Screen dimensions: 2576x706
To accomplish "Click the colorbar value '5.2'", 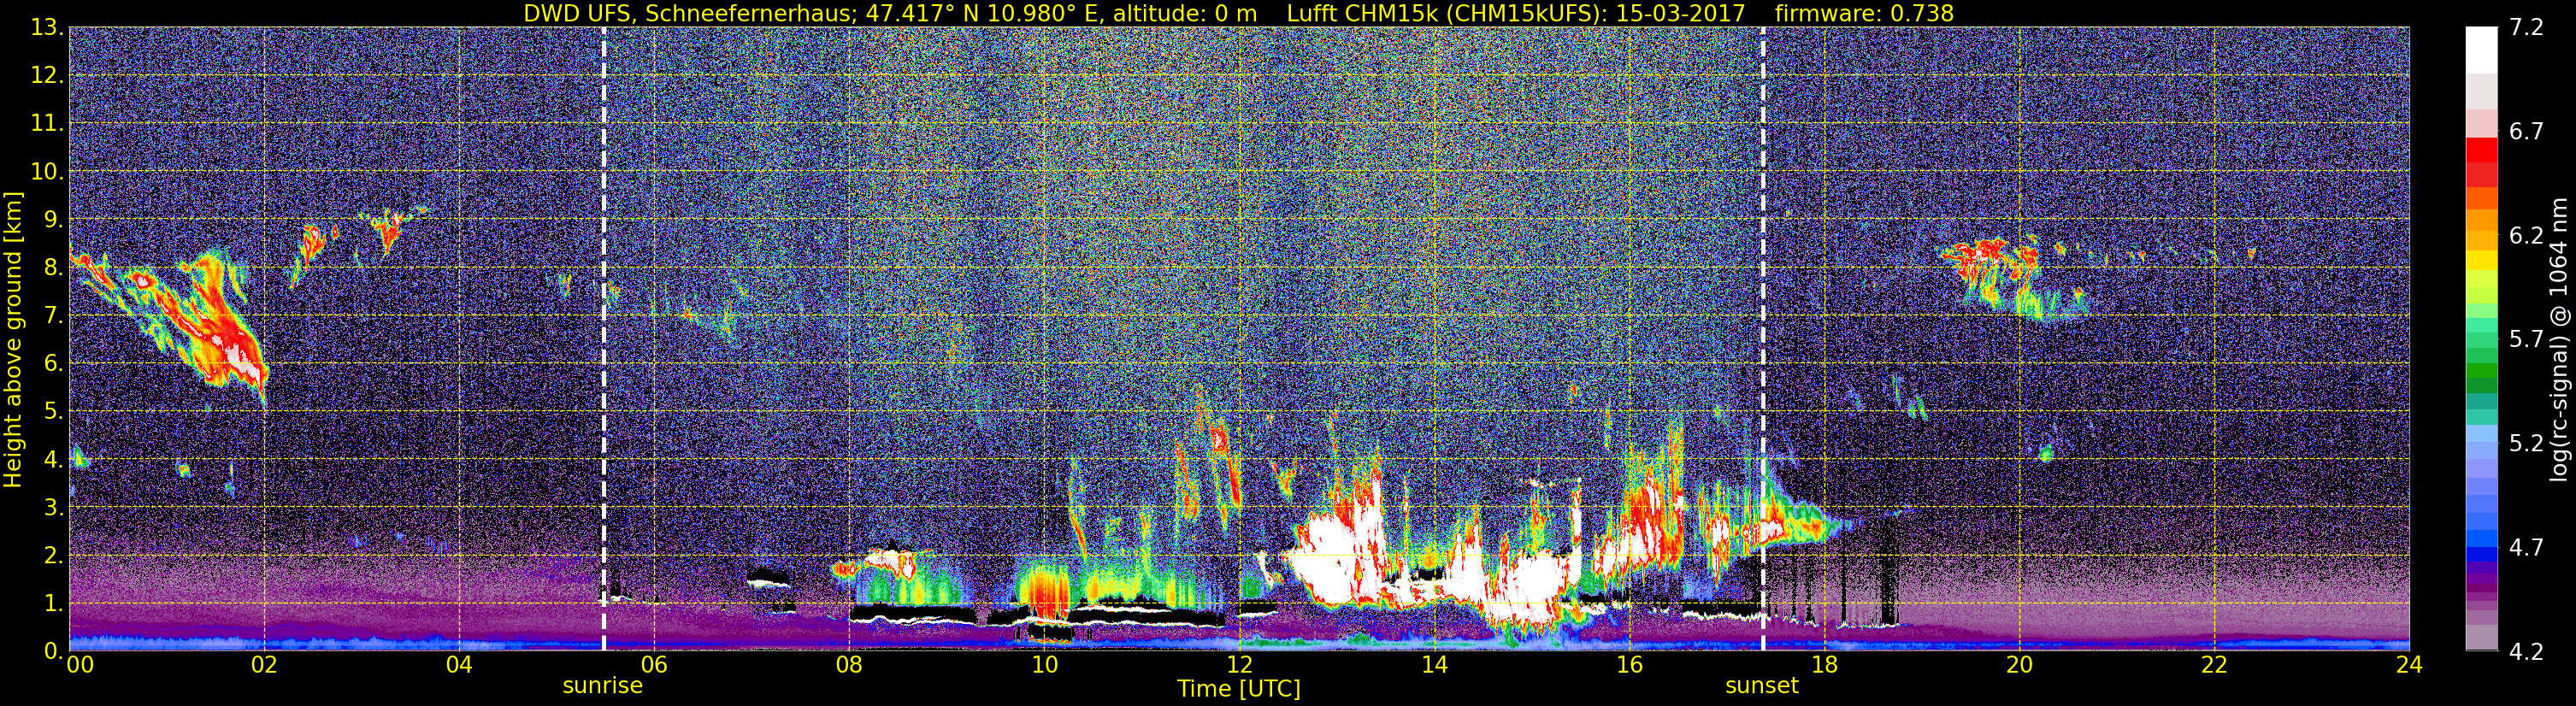I will (x=2526, y=443).
